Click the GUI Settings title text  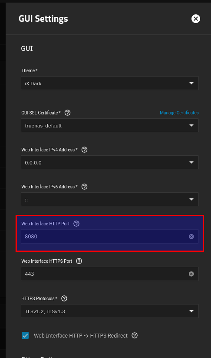pos(43,19)
